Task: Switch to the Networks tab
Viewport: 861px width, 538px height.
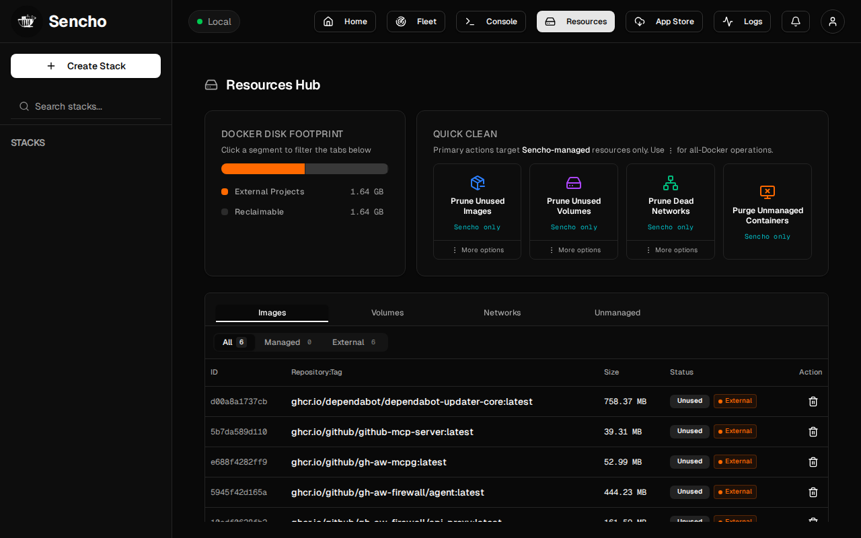Action: pos(502,313)
